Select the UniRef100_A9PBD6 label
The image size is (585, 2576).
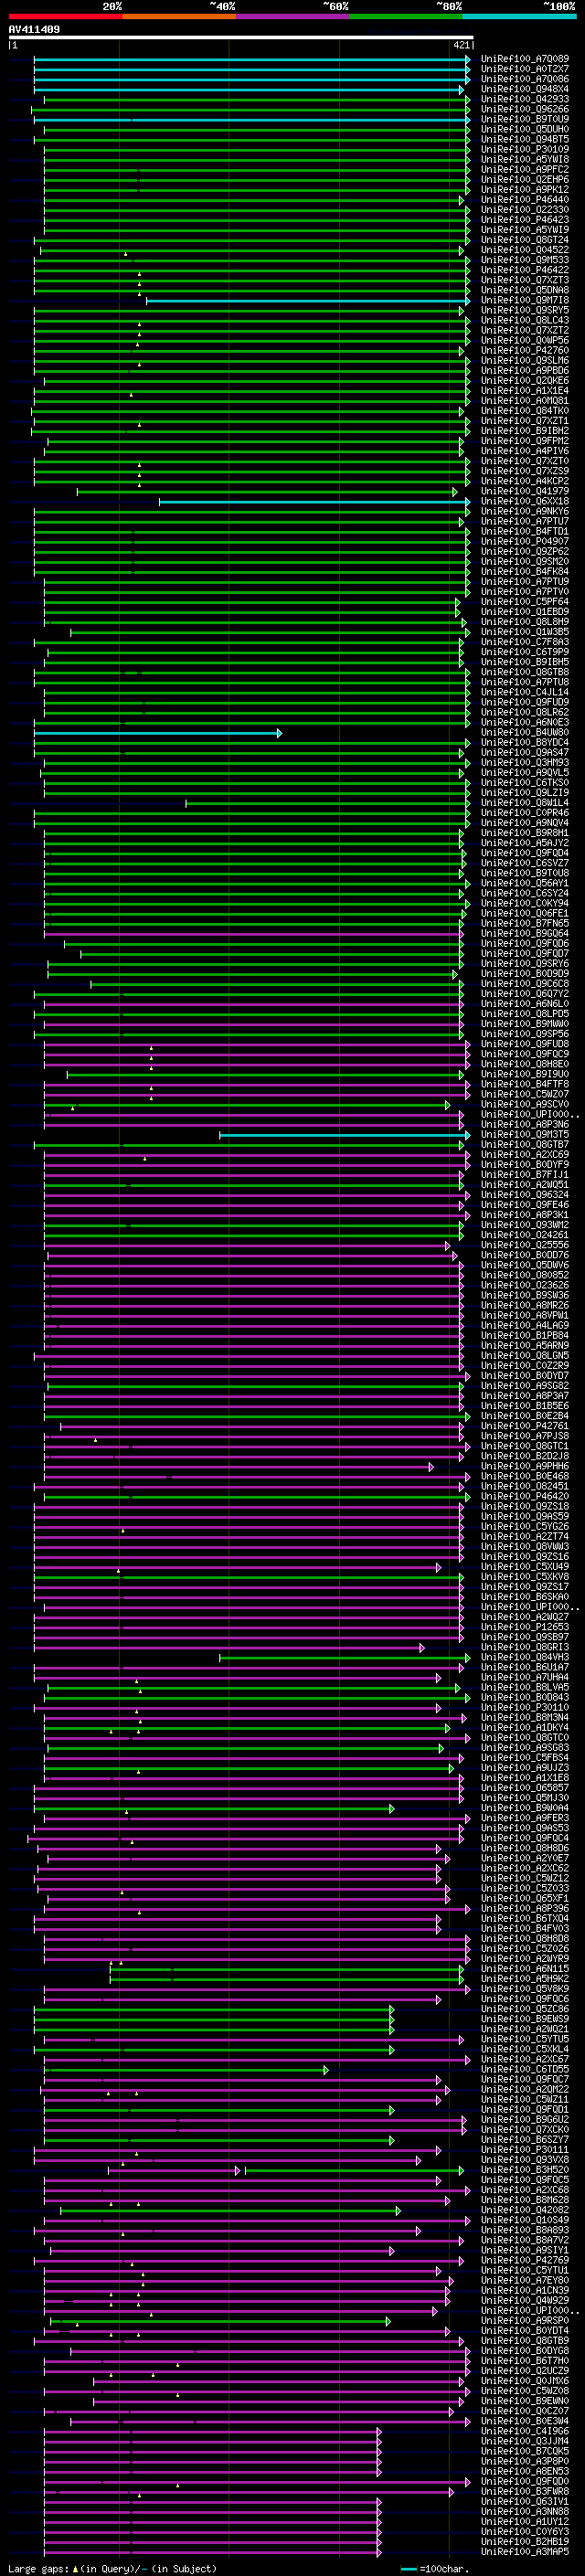(525, 370)
